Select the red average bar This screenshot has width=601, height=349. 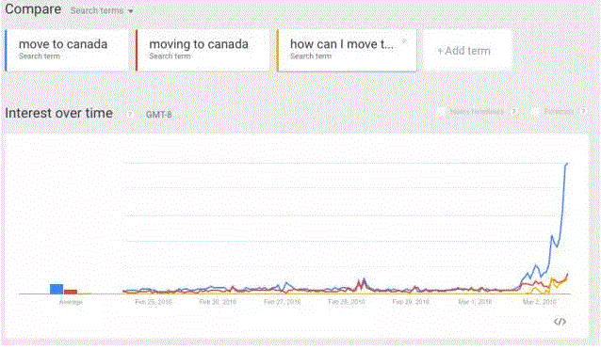tap(71, 292)
